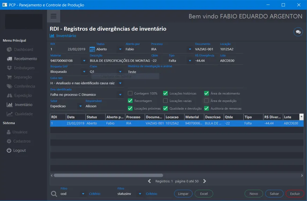Screen dimensions: 307x201
Task: Expand the Bloqueio SAP dropdown
Action: (84, 72)
